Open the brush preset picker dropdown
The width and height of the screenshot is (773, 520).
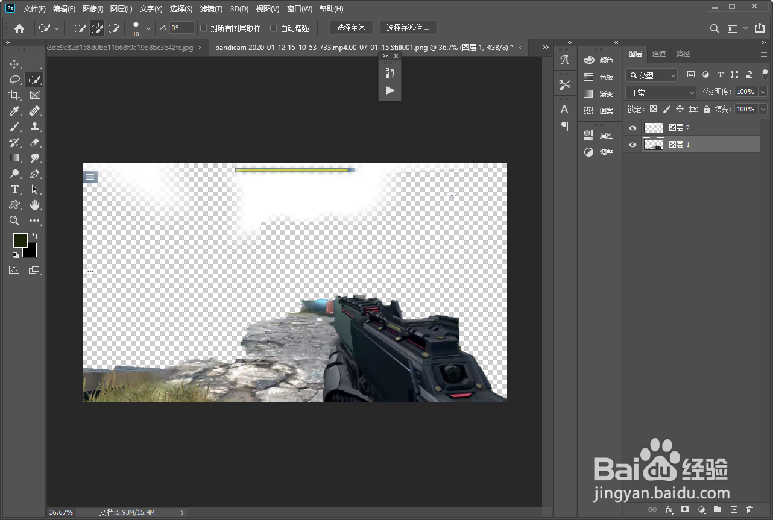[148, 28]
